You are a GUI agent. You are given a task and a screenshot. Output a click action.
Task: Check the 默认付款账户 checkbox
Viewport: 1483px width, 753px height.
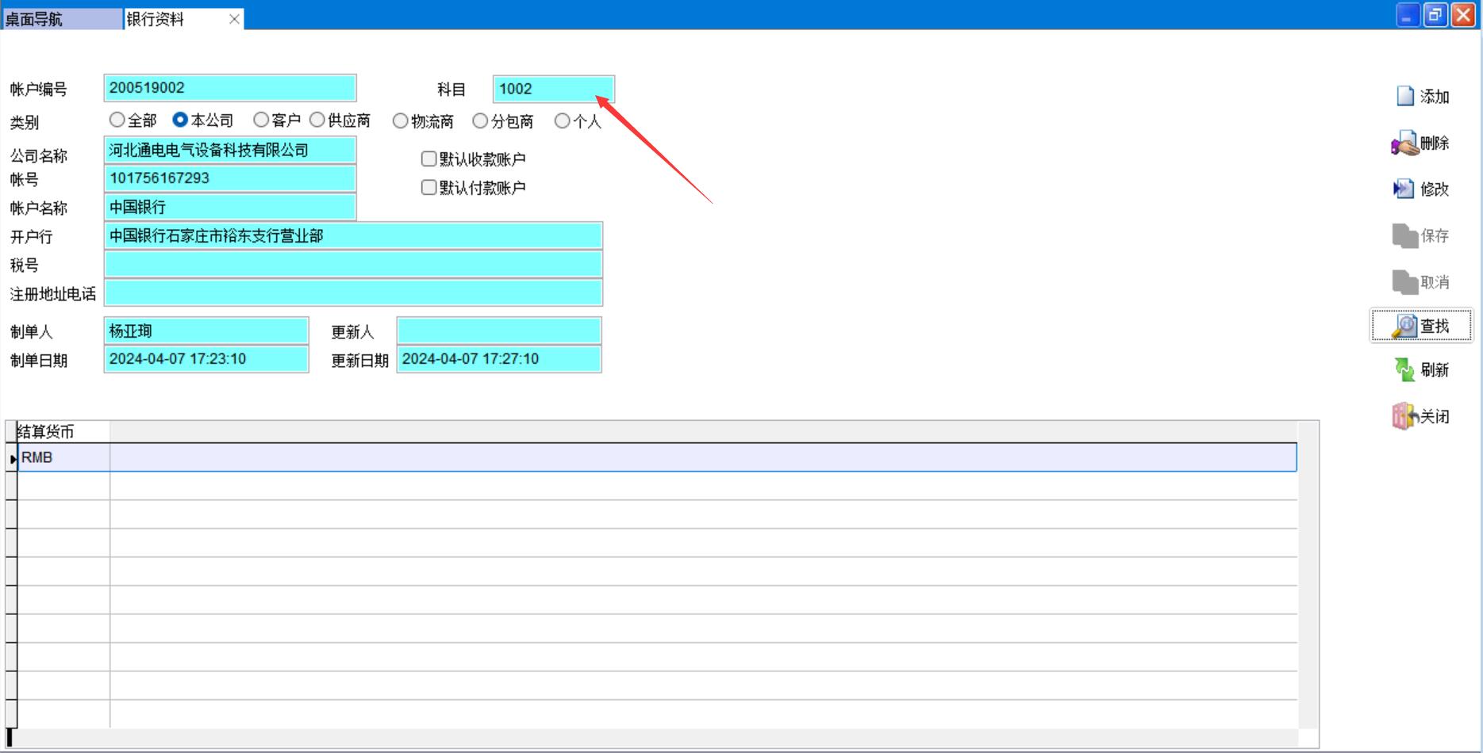click(x=429, y=188)
